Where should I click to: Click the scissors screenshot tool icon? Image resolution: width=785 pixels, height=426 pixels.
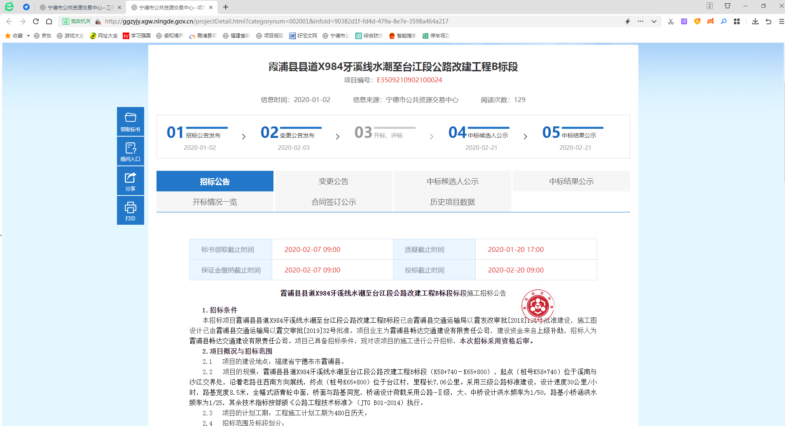(x=671, y=21)
